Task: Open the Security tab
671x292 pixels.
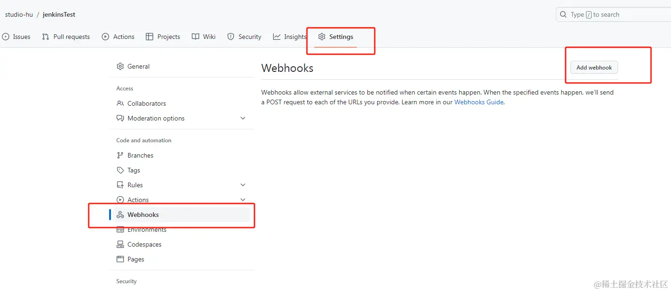Action: coord(244,37)
